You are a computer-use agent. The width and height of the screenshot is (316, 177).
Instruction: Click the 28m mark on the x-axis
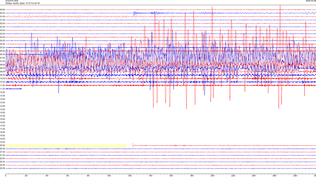coord(295,176)
